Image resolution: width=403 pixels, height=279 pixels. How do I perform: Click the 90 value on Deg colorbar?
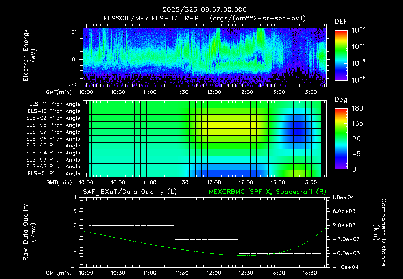click(356, 139)
